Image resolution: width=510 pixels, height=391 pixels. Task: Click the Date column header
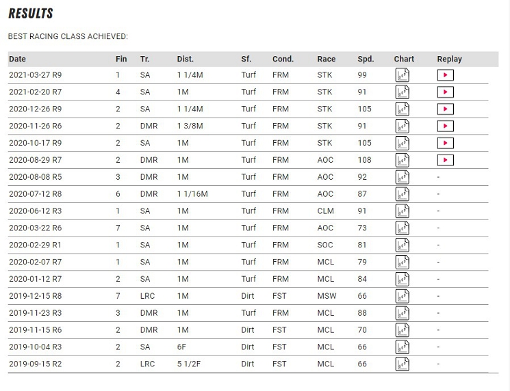18,59
